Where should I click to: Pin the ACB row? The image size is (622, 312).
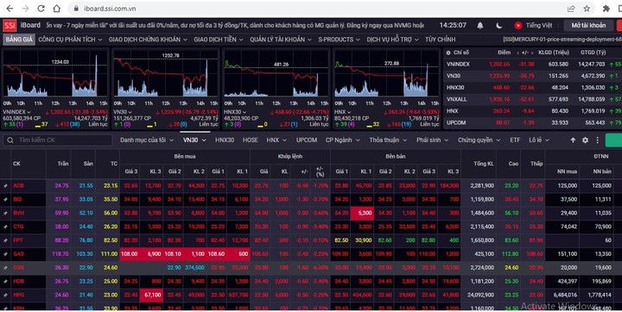tap(5, 185)
